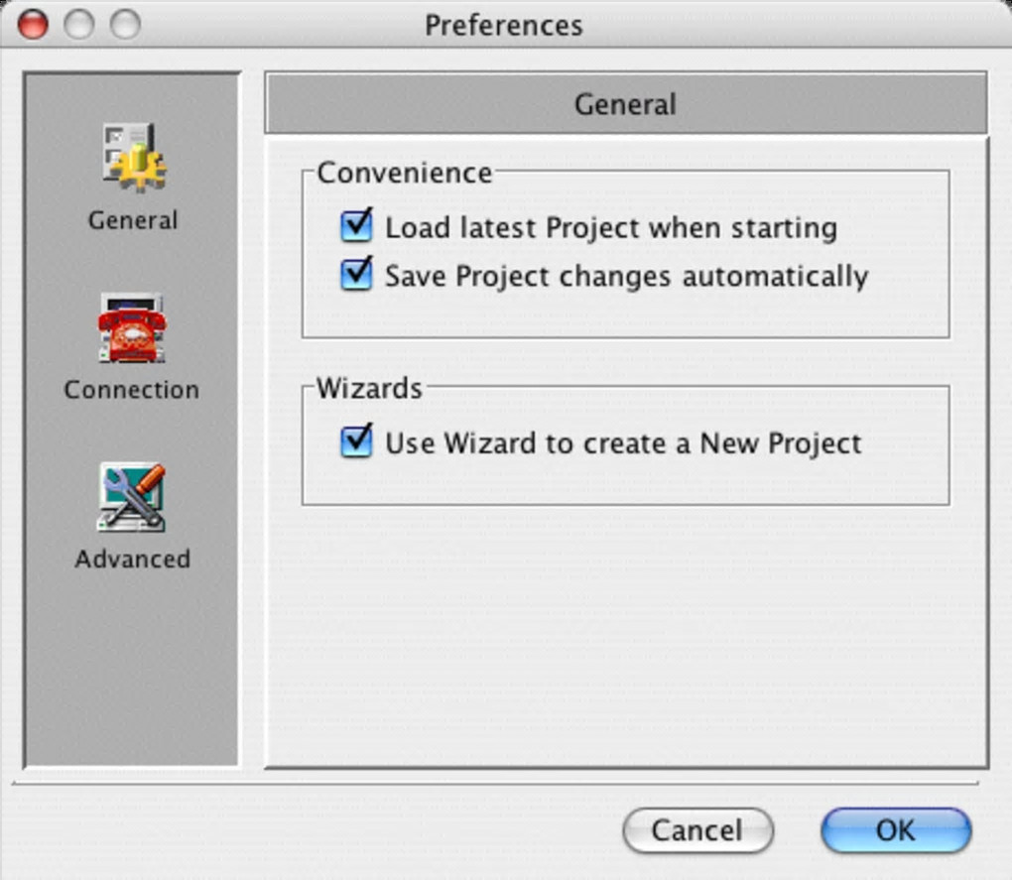This screenshot has height=880, width=1012.
Task: Uncheck the Save Project changes automatically box
Action: point(355,274)
